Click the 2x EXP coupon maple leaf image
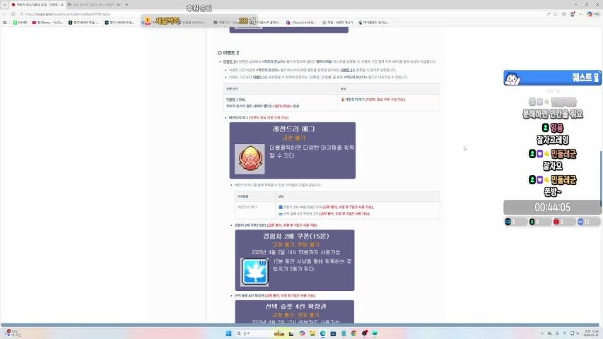 pyautogui.click(x=254, y=272)
